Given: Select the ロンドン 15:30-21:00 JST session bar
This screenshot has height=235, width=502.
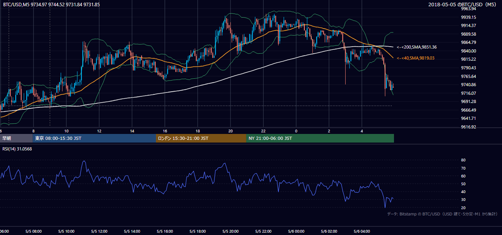Looking at the screenshot, I should click(x=201, y=138).
